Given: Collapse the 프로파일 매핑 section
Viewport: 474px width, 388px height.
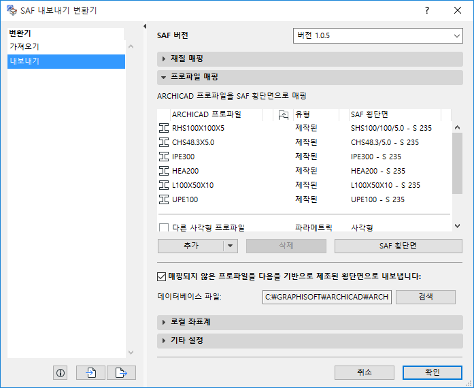Looking at the screenshot, I should tap(310, 77).
